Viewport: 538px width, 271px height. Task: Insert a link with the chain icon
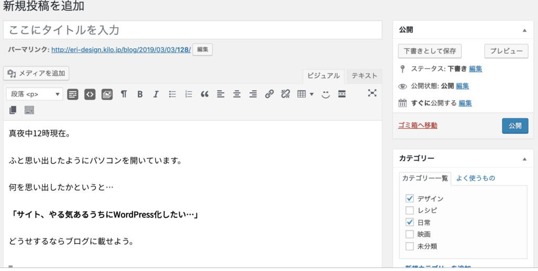269,94
